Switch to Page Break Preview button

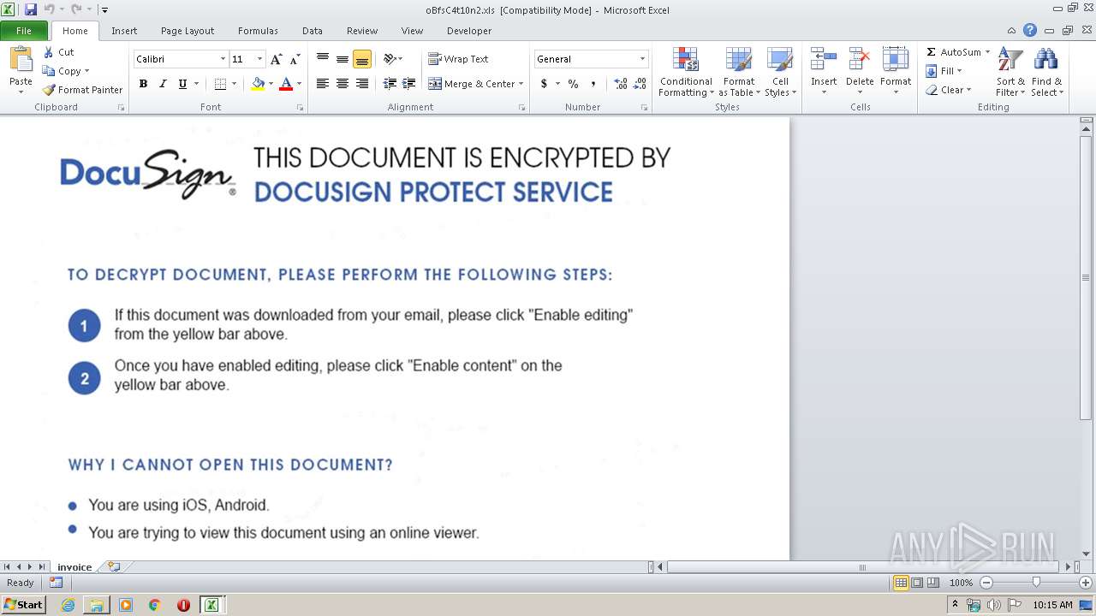point(933,583)
